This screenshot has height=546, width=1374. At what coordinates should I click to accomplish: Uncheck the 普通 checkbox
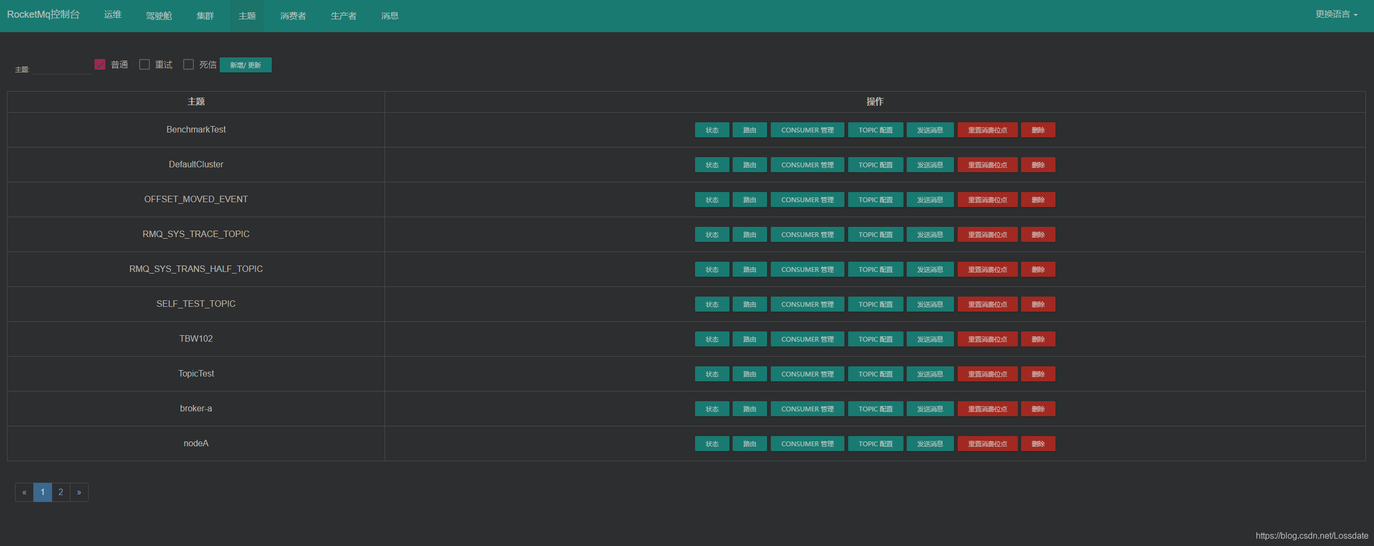pos(100,64)
